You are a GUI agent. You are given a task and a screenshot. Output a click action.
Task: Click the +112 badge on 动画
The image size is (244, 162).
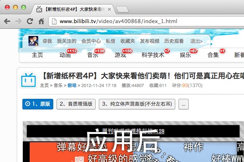pos(72,51)
